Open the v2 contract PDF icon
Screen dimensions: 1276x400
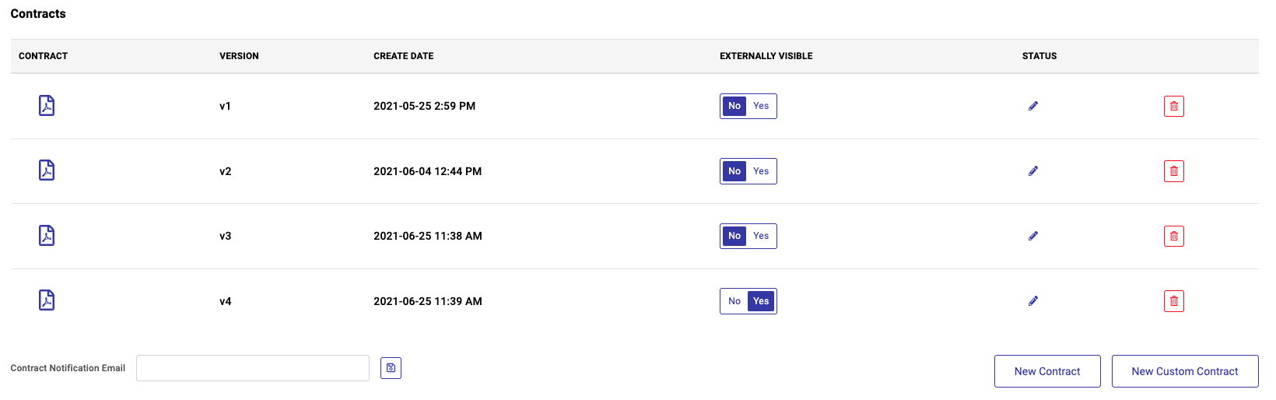click(47, 170)
